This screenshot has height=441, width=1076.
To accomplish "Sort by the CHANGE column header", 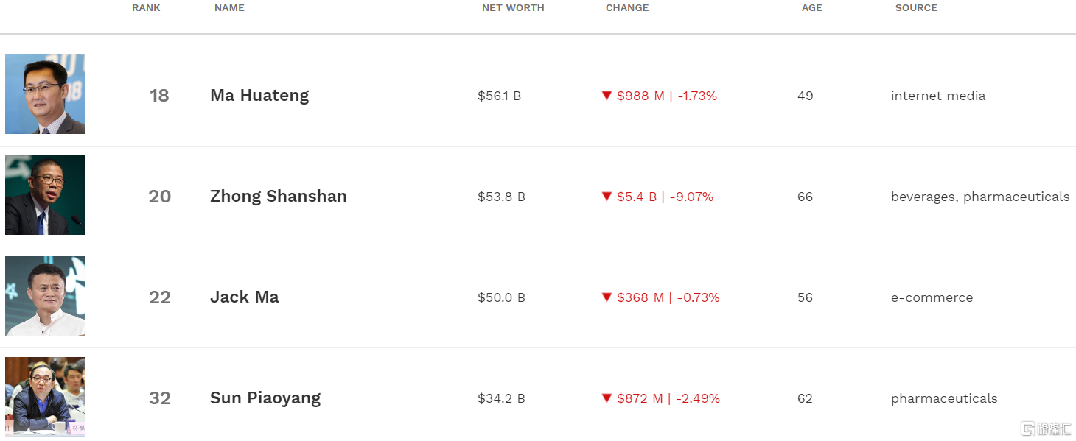I will [627, 8].
